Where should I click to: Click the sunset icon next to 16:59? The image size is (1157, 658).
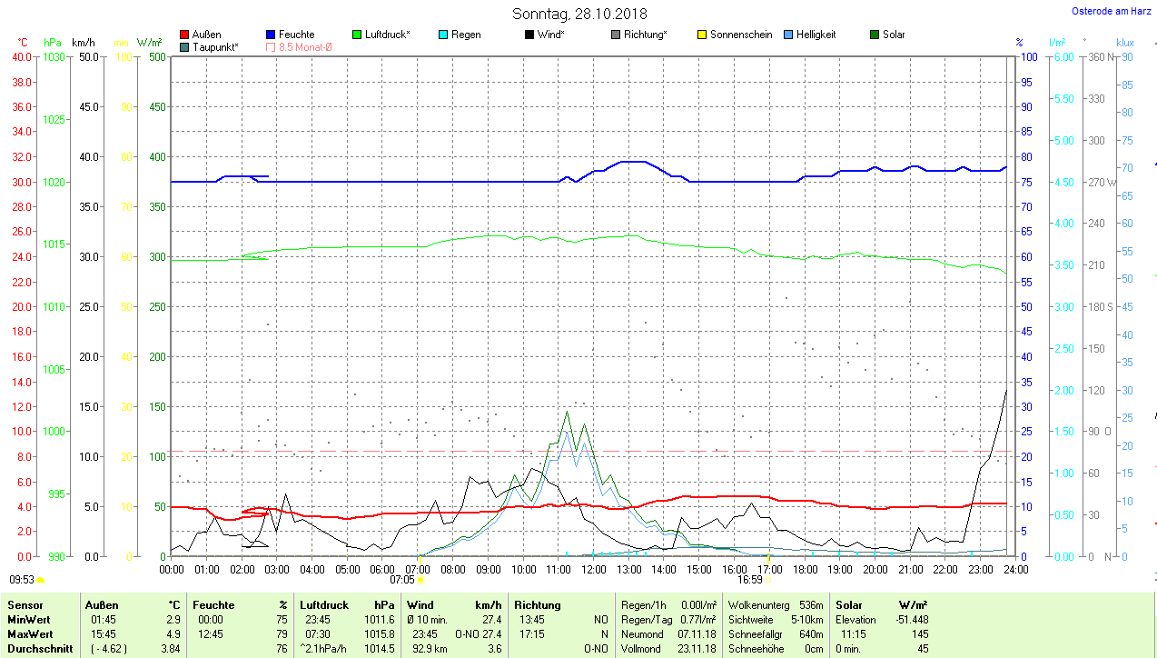tap(768, 579)
